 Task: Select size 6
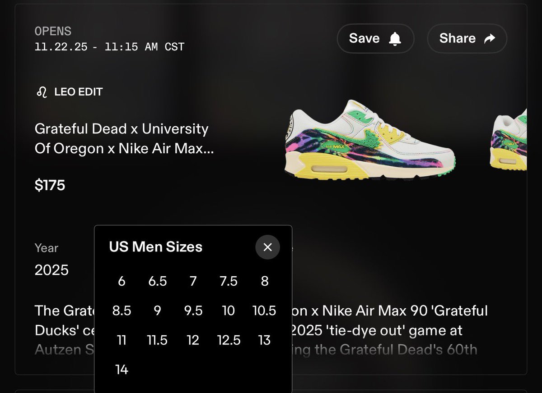point(121,281)
